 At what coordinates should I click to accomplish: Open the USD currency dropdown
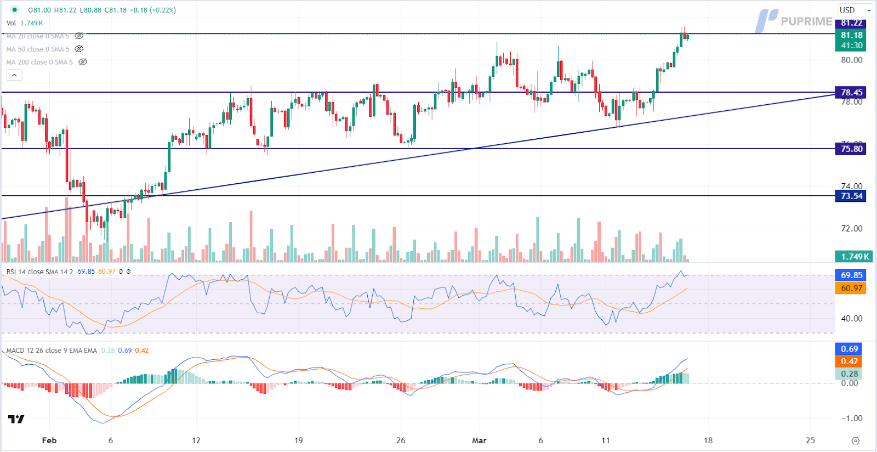[855, 10]
